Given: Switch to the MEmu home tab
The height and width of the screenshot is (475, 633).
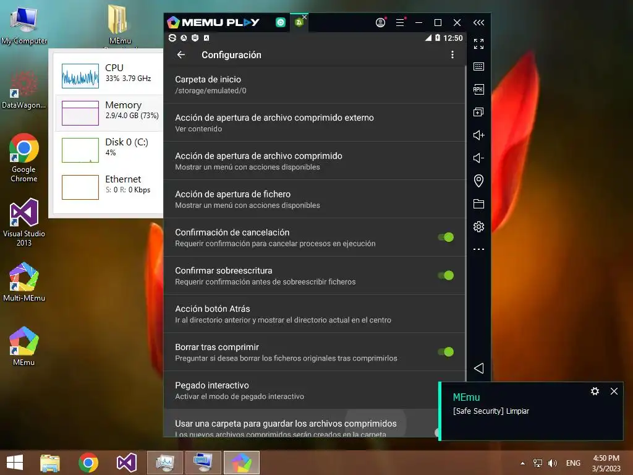Looking at the screenshot, I should coord(281,23).
